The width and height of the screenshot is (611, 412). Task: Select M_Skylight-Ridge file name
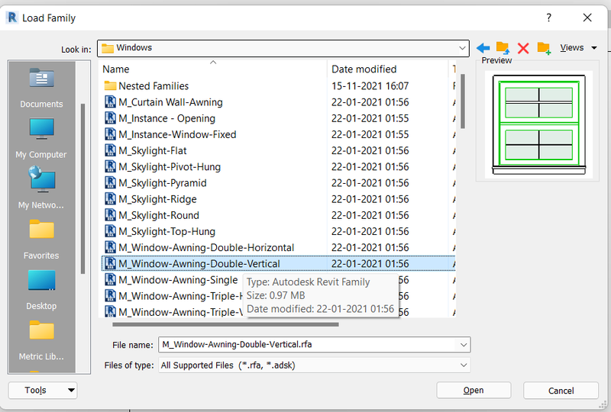point(157,199)
